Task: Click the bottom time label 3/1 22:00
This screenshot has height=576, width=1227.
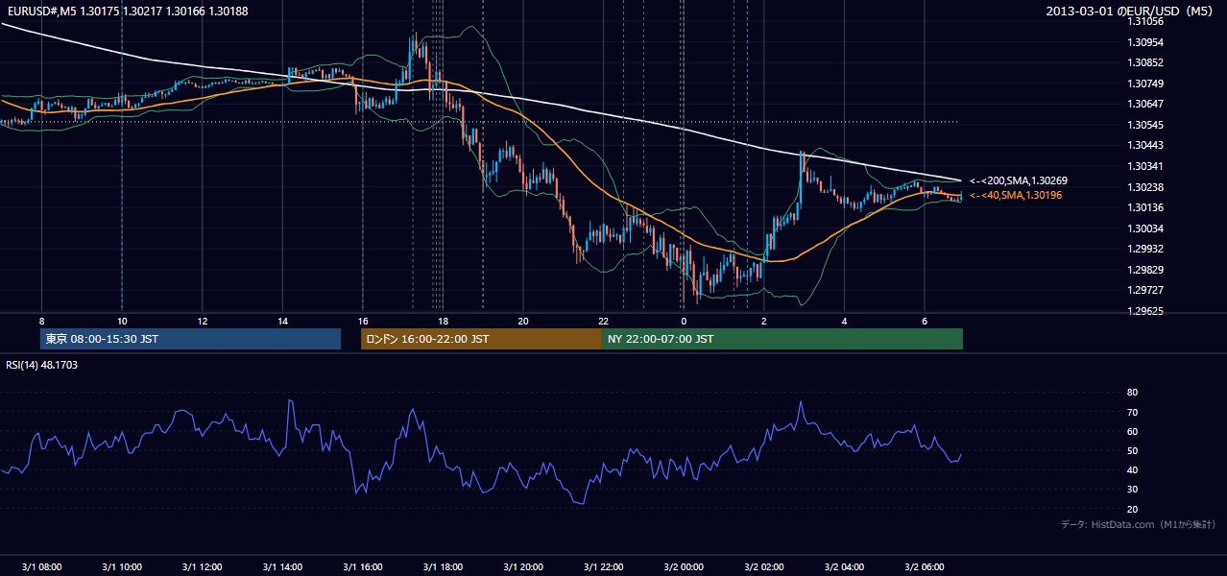Action: click(x=603, y=567)
